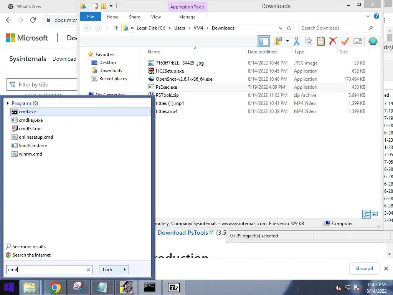393x295 pixels.
Task: Open the View ribbon tab
Action: tap(156, 17)
